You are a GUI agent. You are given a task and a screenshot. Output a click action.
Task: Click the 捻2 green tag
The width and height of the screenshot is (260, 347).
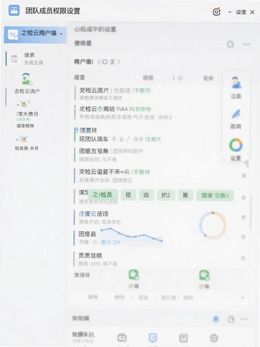click(166, 195)
